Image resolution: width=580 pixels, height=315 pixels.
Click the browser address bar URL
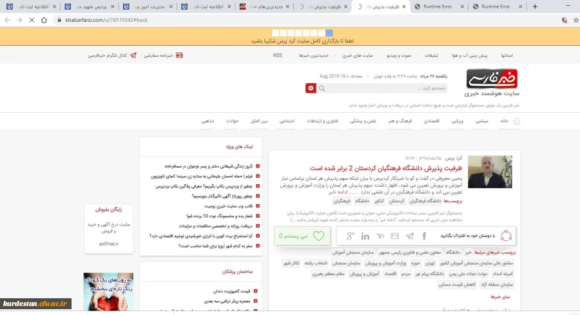(x=106, y=20)
